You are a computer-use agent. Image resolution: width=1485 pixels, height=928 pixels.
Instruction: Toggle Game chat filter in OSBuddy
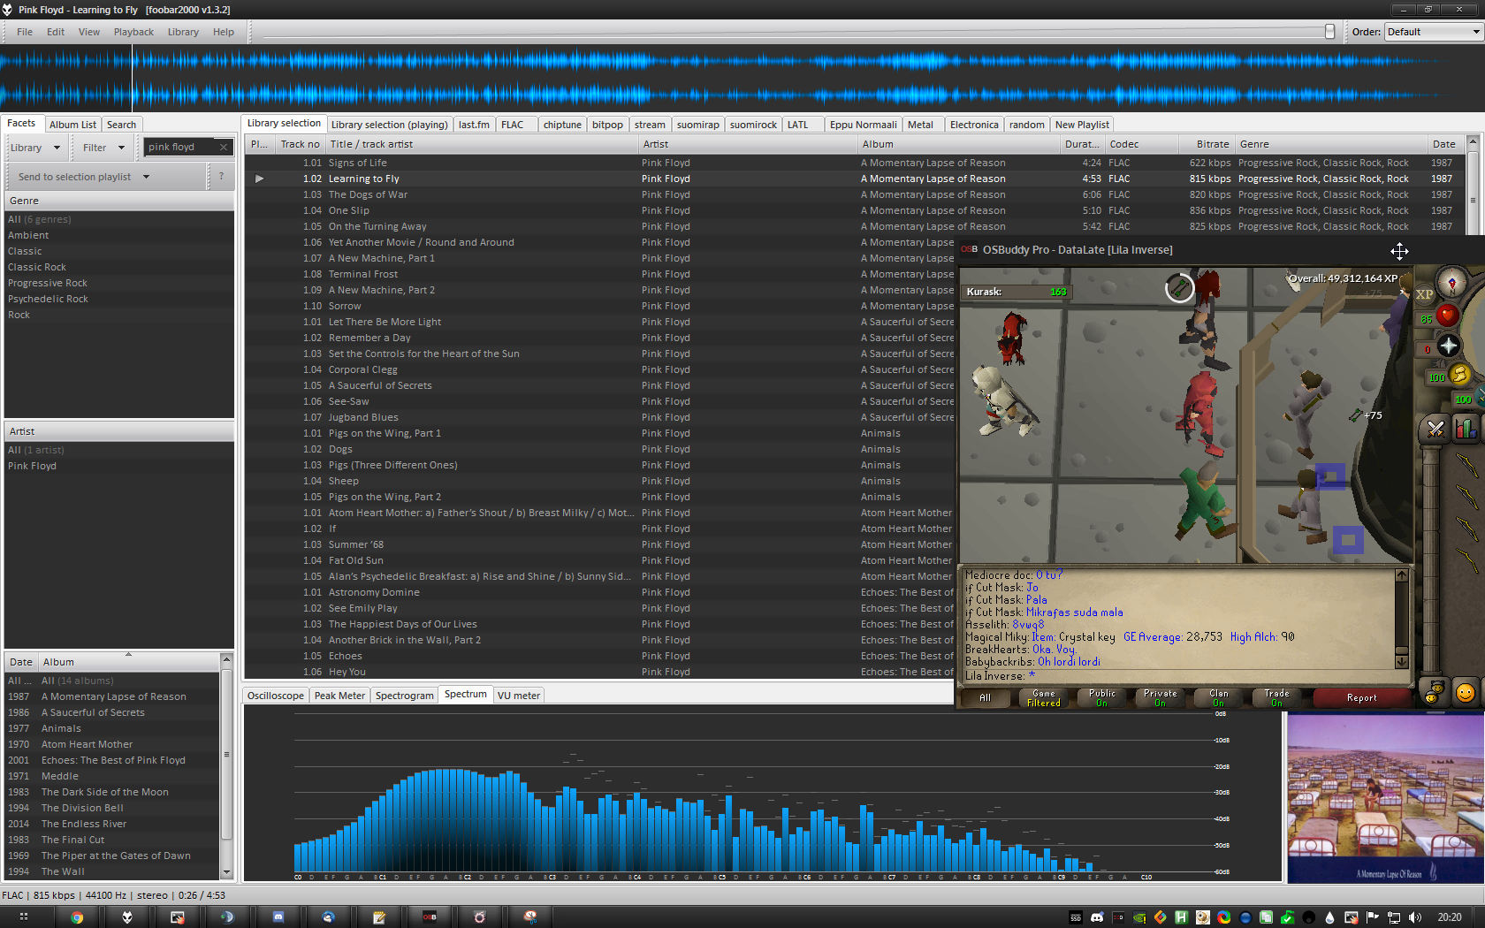[1043, 698]
